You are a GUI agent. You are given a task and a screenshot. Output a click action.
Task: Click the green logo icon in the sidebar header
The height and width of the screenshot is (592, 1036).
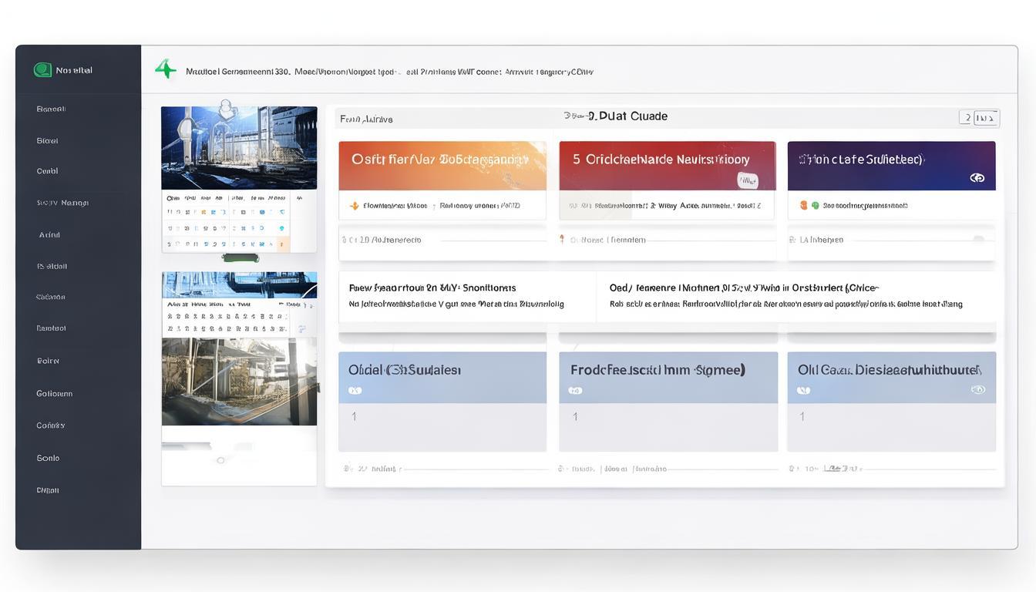(x=42, y=70)
